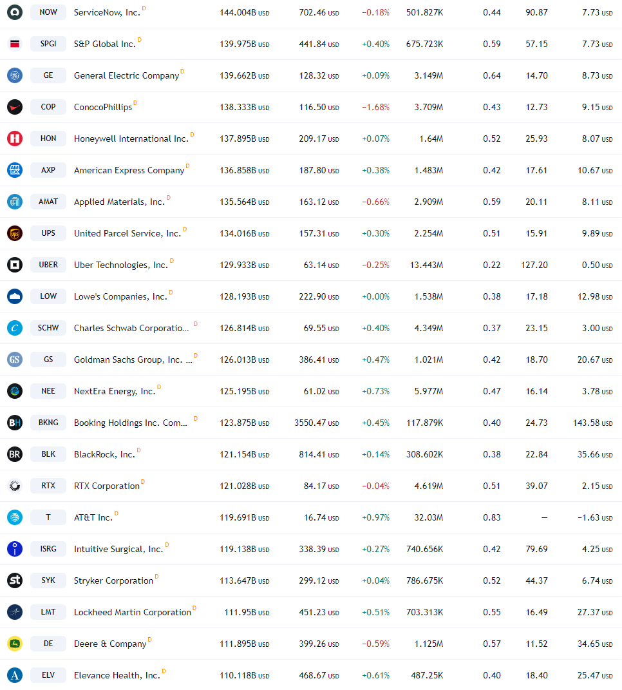Screen dimensions: 622x690
Task: Click Booking price 3550.47 USD
Action: 317,423
